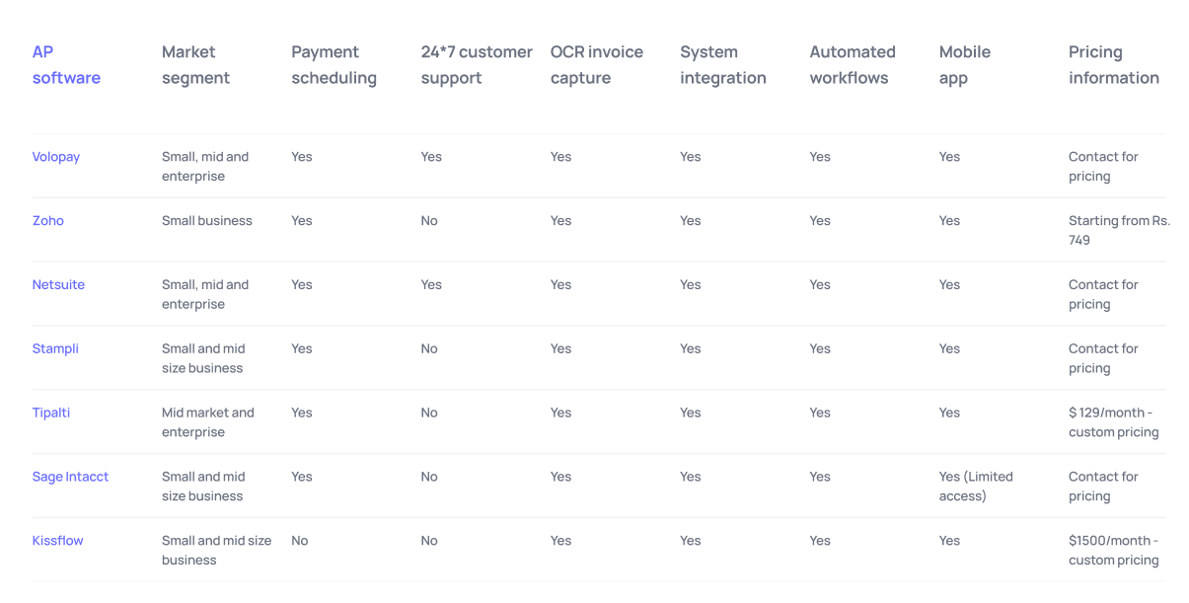The width and height of the screenshot is (1189, 603).
Task: Click Tipalti's 'No' under 24*7 customer support
Action: pos(429,414)
